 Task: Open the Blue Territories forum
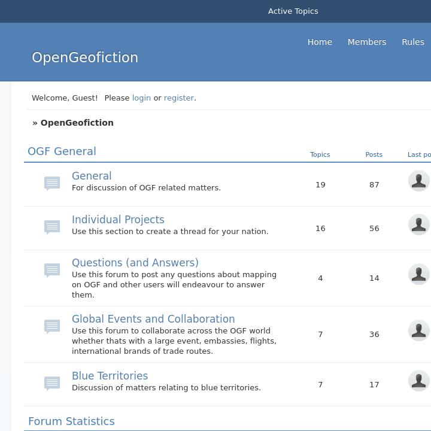point(110,376)
